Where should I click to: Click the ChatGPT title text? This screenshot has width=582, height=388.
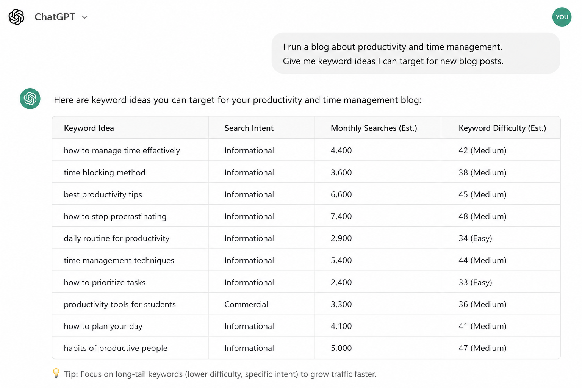pyautogui.click(x=55, y=17)
